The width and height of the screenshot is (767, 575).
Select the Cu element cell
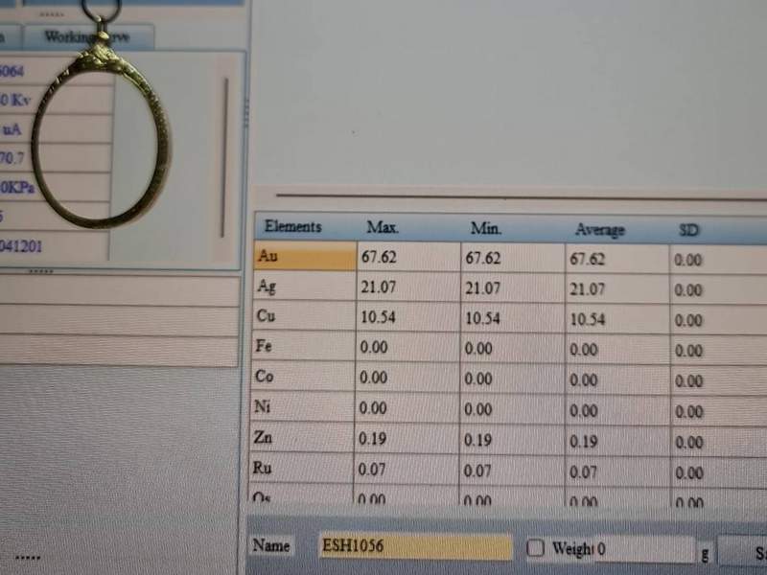(x=303, y=316)
